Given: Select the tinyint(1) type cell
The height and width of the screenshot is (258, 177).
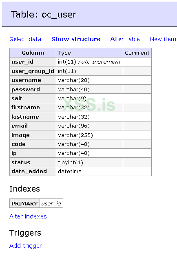Looking at the screenshot, I should 89,162.
